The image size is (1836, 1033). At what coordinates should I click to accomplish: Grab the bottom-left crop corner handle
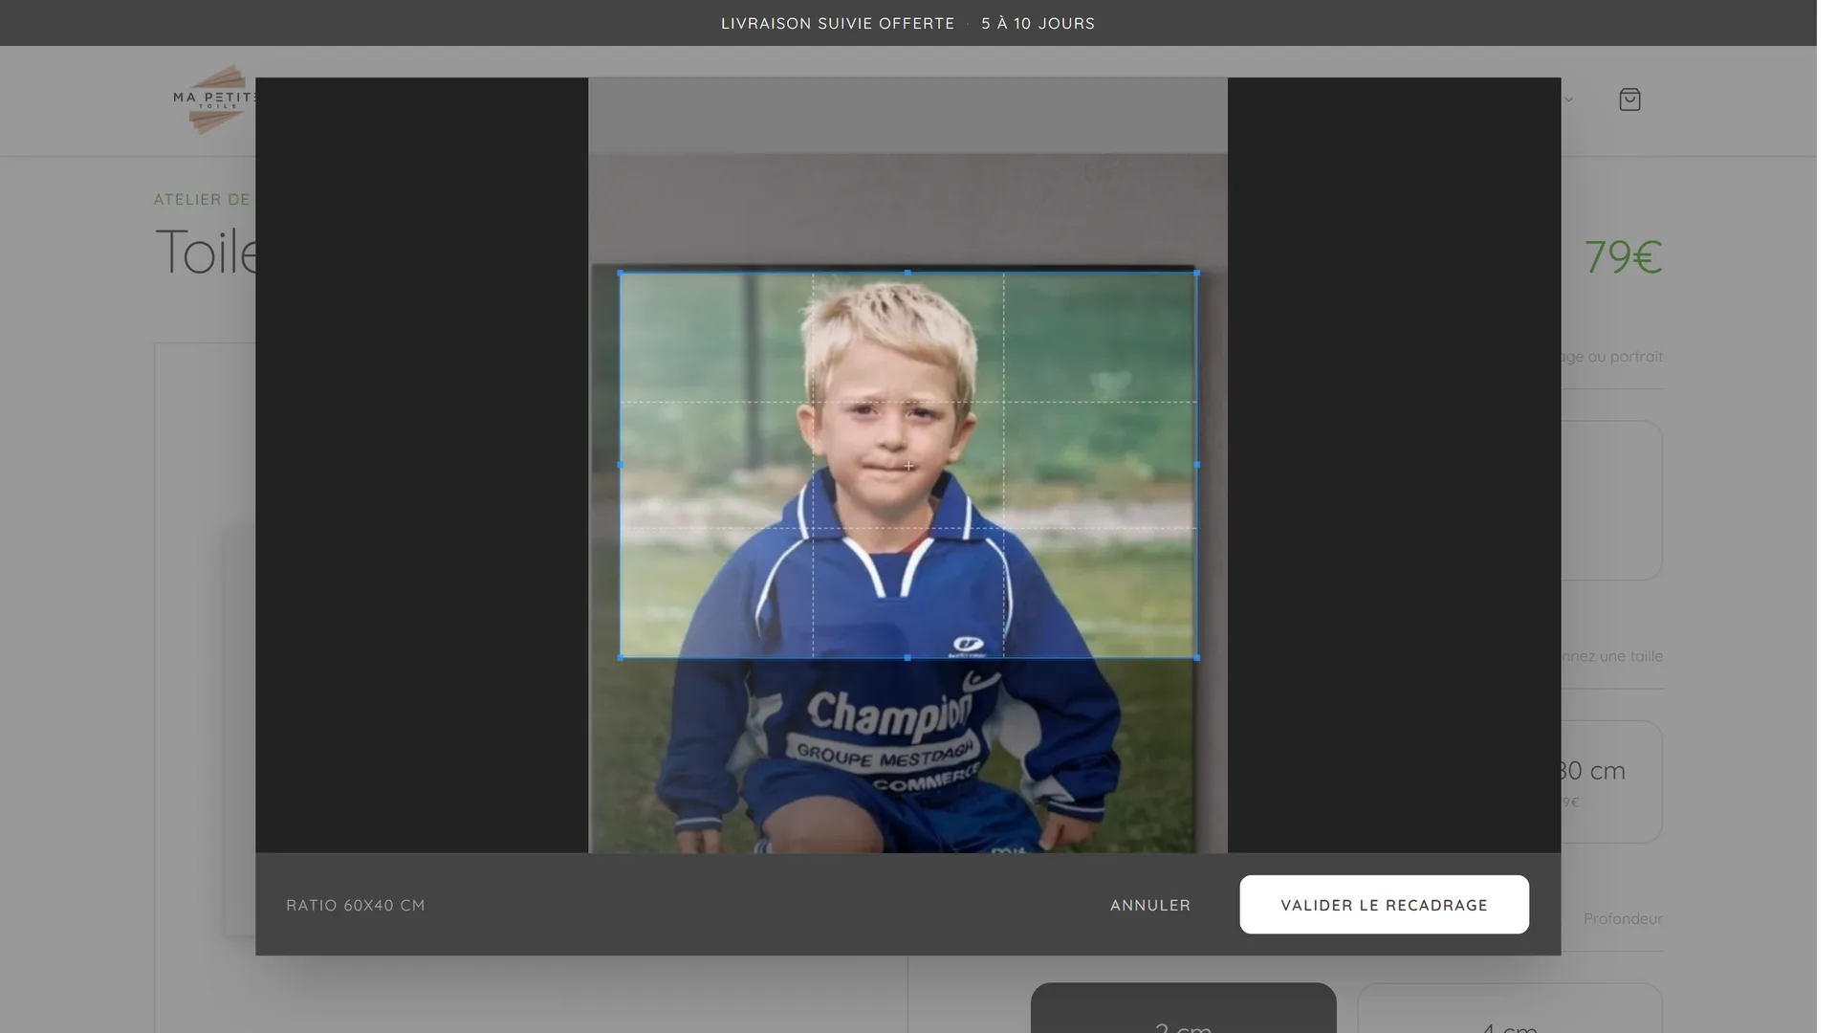pyautogui.click(x=621, y=658)
